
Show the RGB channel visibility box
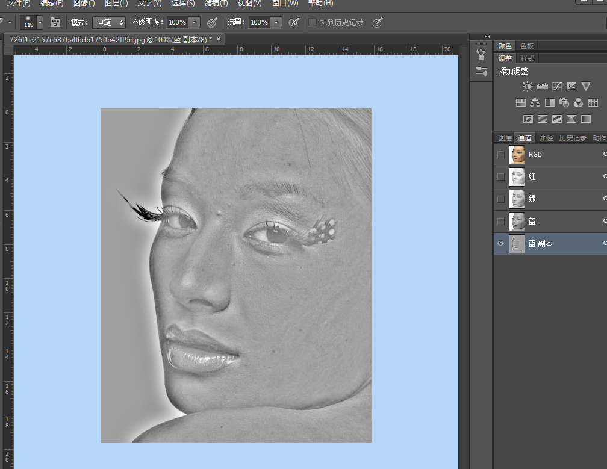click(x=500, y=154)
